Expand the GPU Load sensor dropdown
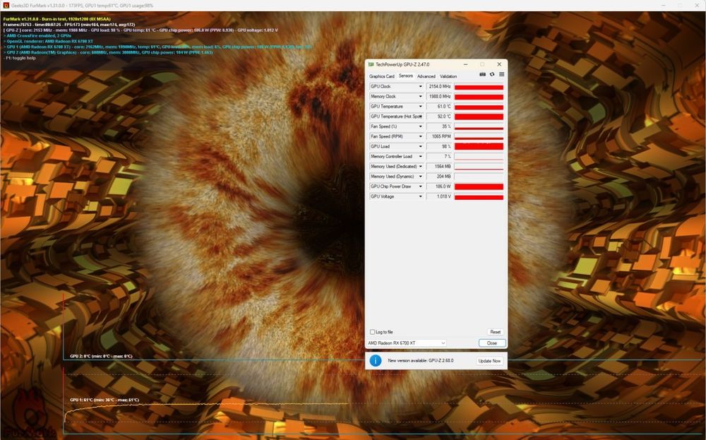 point(421,146)
